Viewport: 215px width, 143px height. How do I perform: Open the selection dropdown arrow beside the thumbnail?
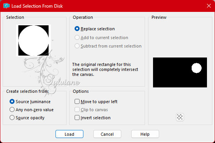(x=52, y=40)
